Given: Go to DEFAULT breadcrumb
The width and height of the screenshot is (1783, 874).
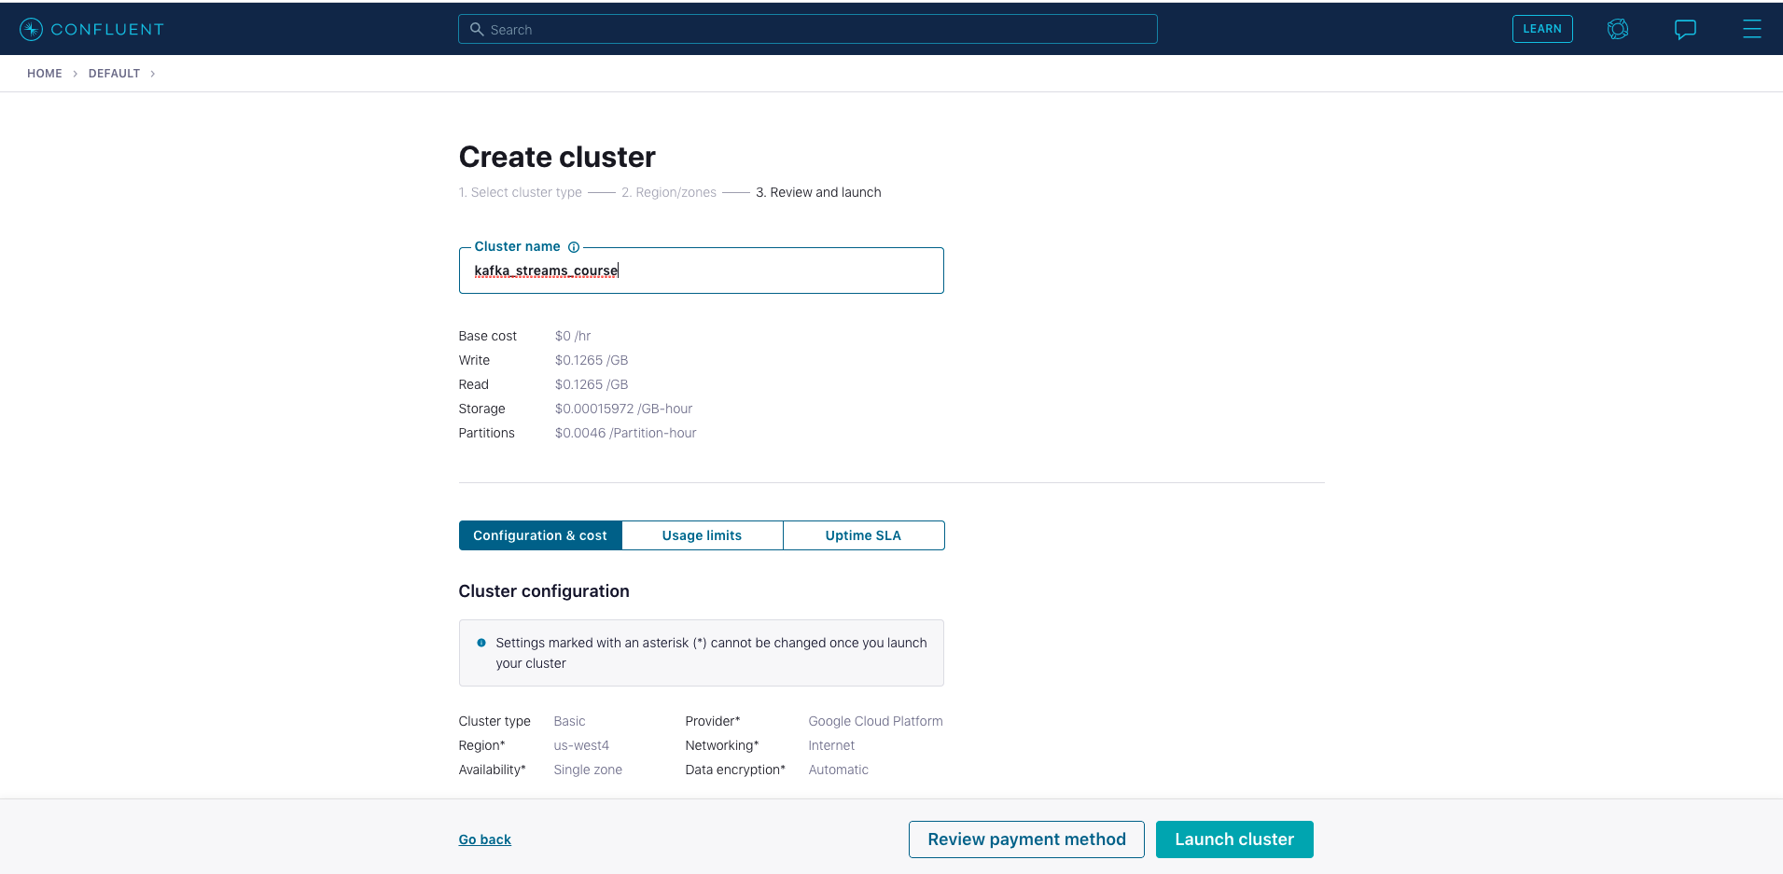Looking at the screenshot, I should (114, 74).
